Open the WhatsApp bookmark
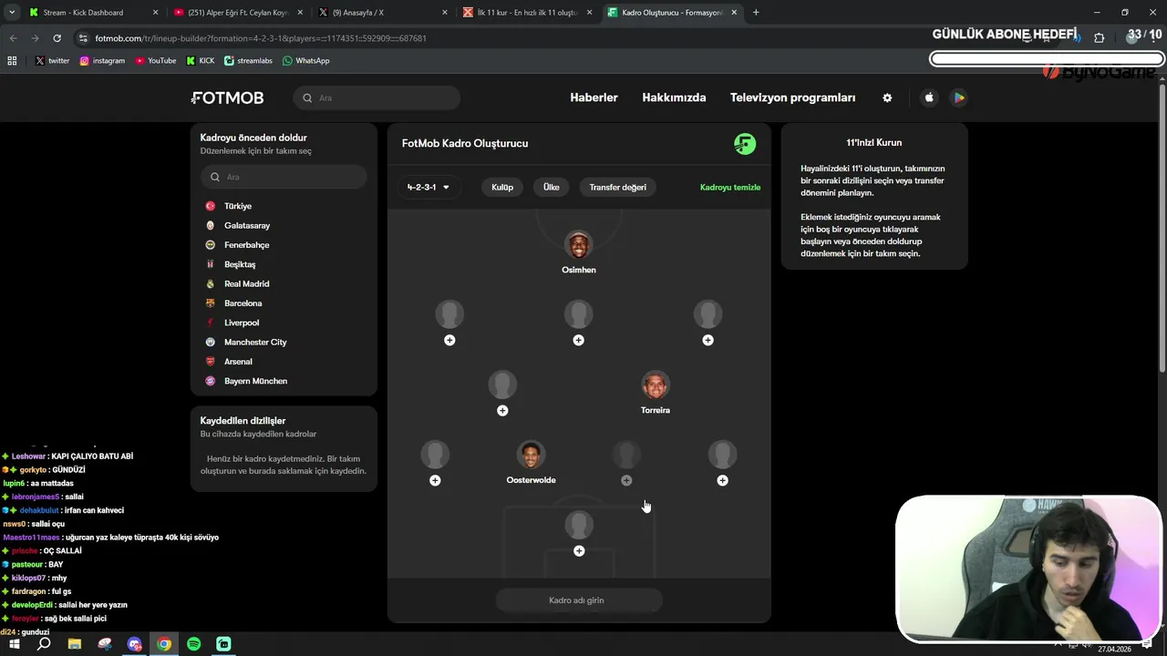1167x656 pixels. 306,61
